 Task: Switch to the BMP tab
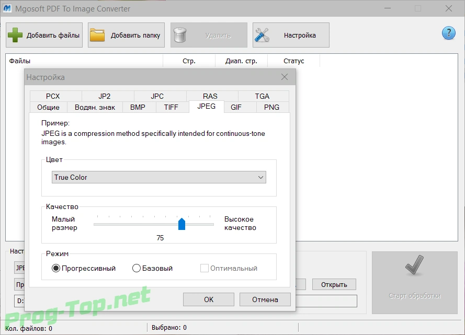[x=138, y=107]
